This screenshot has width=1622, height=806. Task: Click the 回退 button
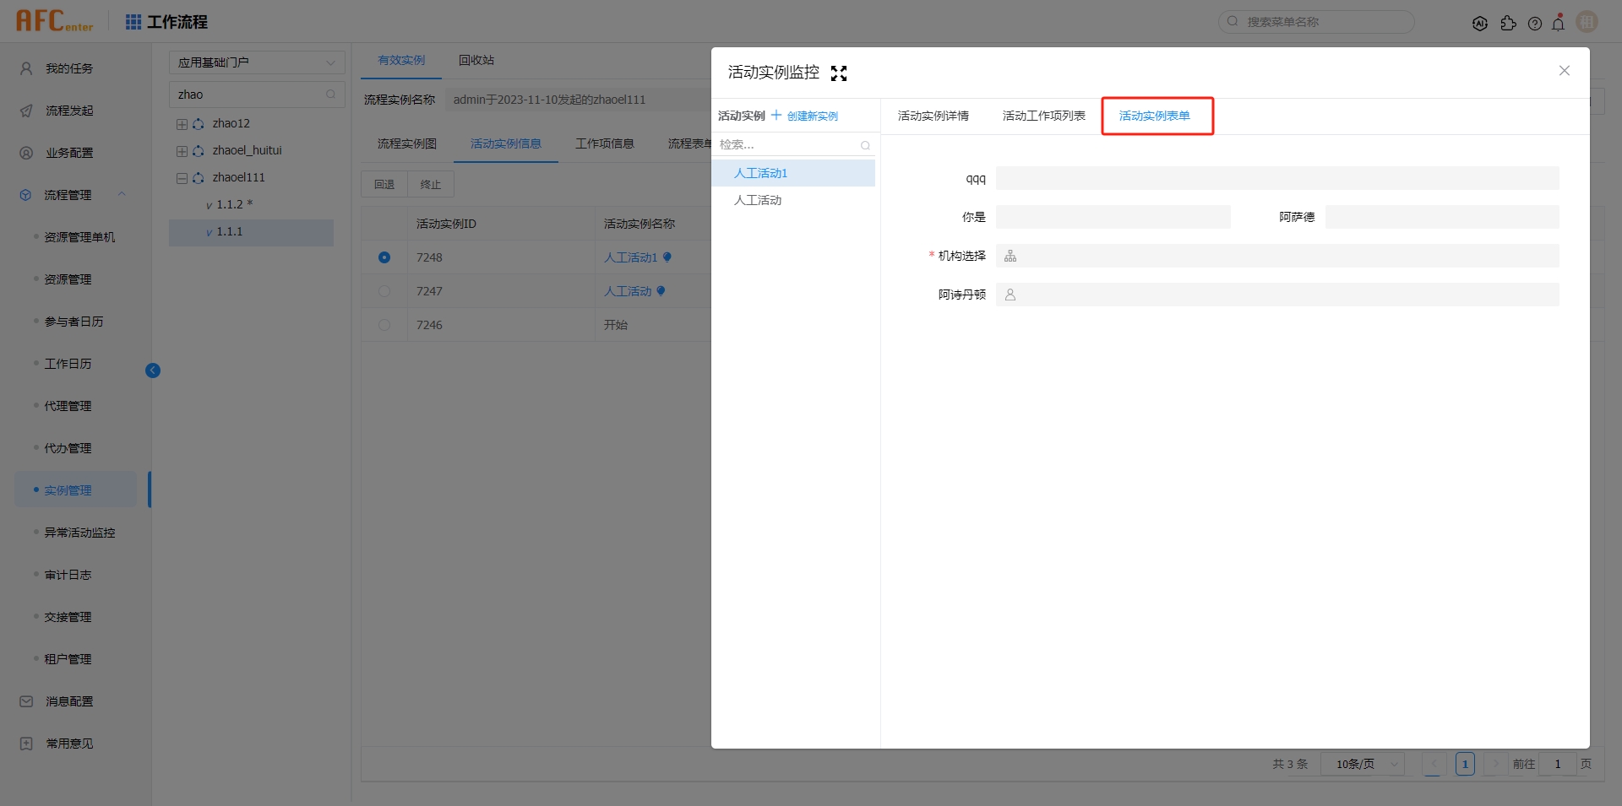pyautogui.click(x=384, y=184)
